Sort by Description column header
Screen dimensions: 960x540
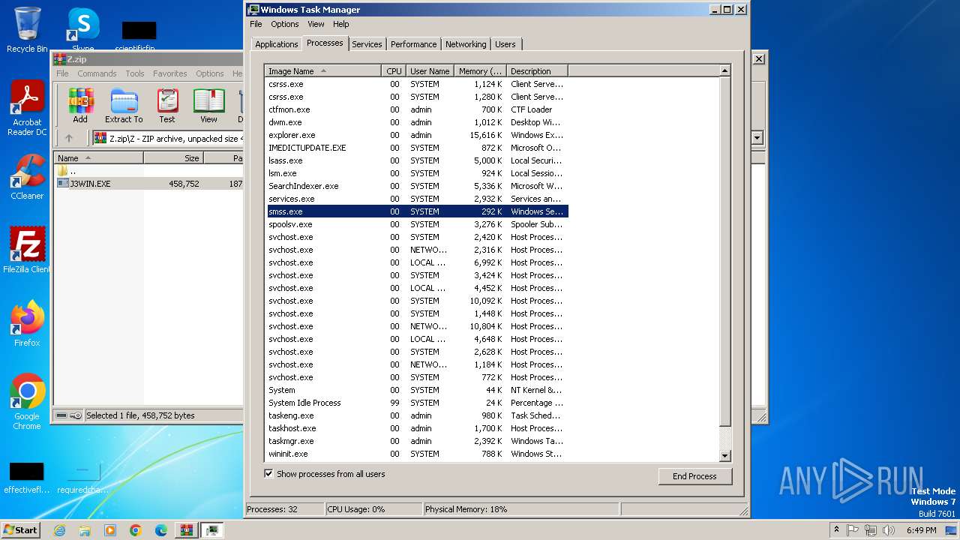(537, 71)
